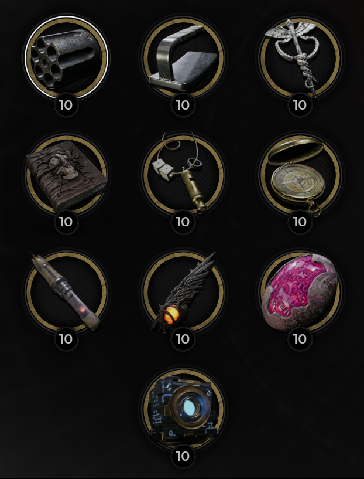Select the pink crystal geode egg icon
Screen dimensions: 364x479
[x=300, y=291]
